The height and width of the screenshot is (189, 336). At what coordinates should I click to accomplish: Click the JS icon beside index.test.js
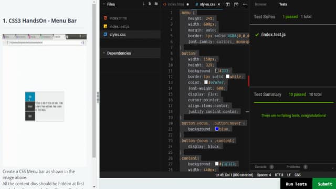point(105,26)
